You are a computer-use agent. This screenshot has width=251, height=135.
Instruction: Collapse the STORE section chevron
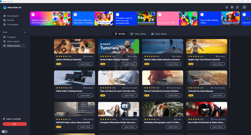(x=25, y=32)
